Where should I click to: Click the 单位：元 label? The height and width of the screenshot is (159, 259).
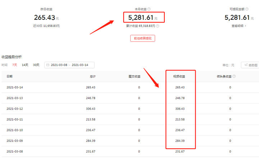click(228, 65)
